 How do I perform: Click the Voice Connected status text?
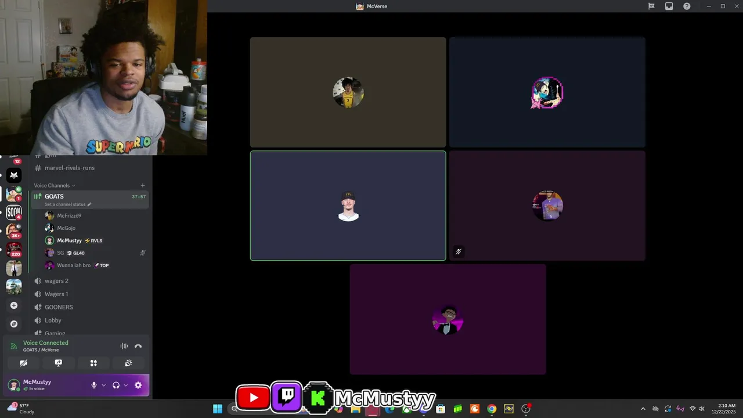tap(46, 343)
